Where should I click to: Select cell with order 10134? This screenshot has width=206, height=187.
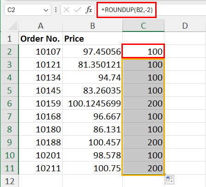pos(41,77)
